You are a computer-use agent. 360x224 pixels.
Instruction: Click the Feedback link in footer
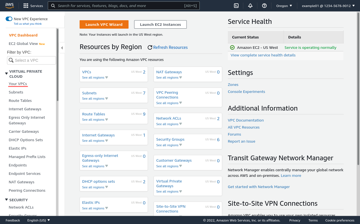(13, 220)
